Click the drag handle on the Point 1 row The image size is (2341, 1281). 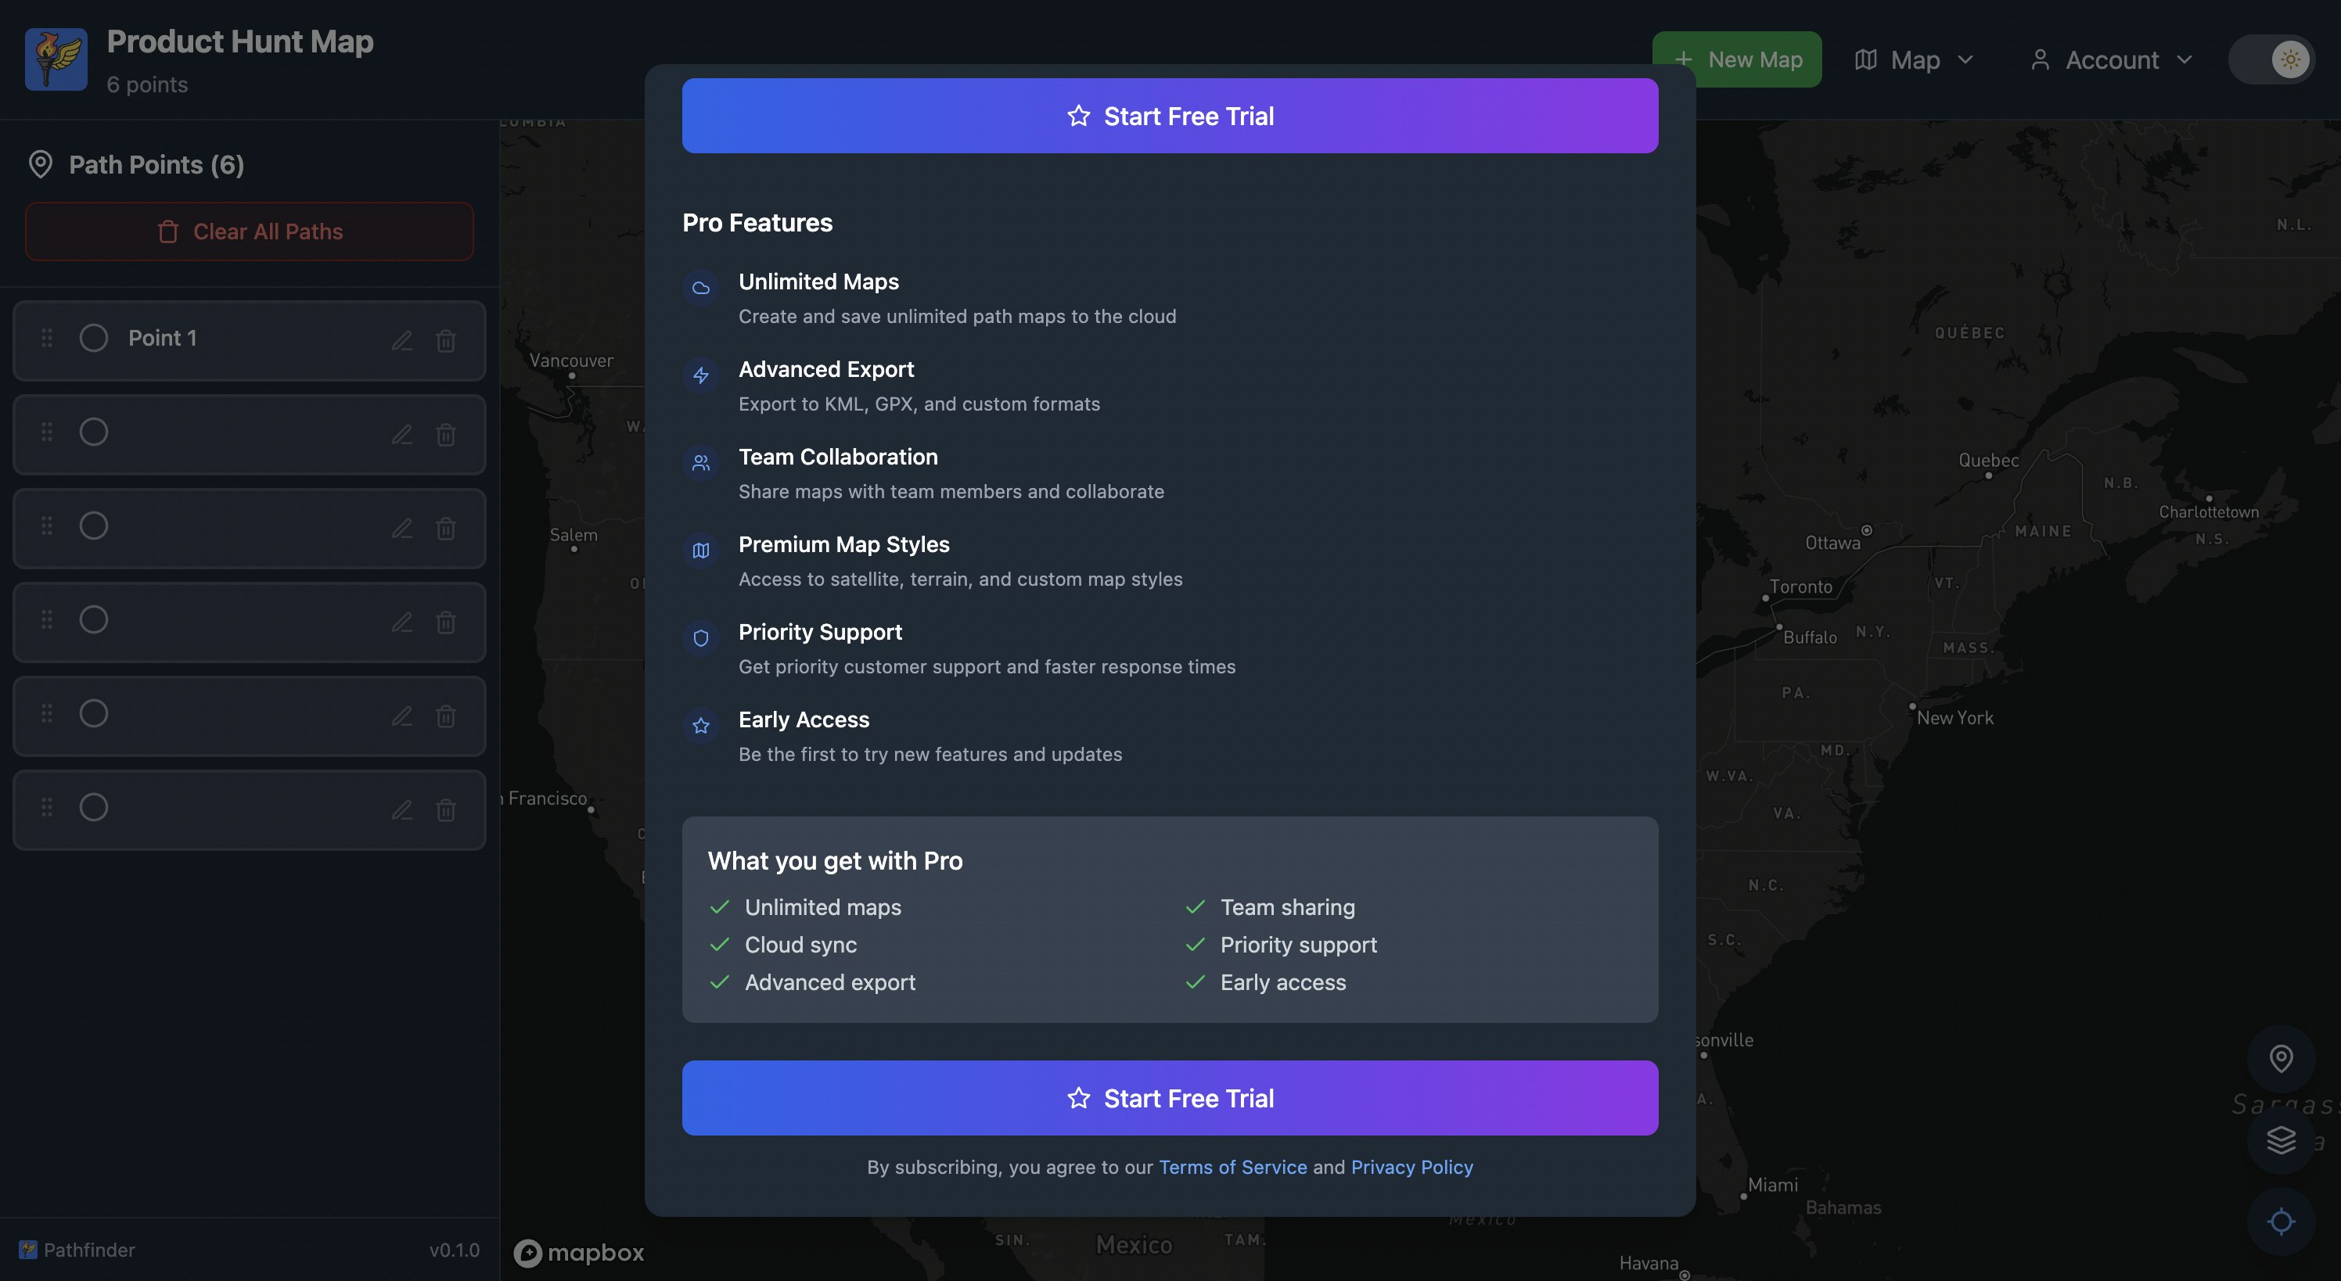pyautogui.click(x=46, y=338)
